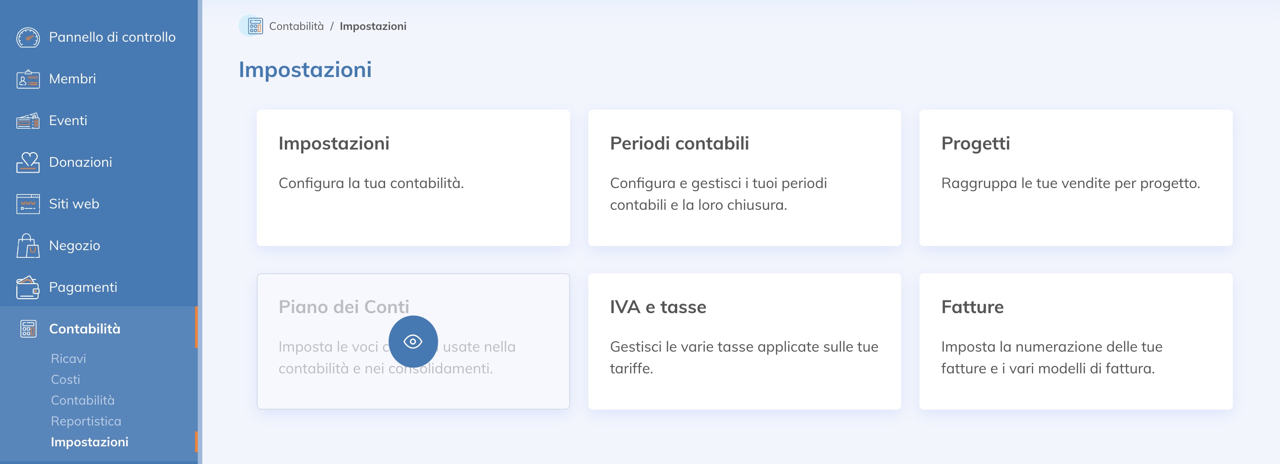The image size is (1280, 464).
Task: Click the Contabilità calculator icon in sidebar
Action: pyautogui.click(x=28, y=329)
